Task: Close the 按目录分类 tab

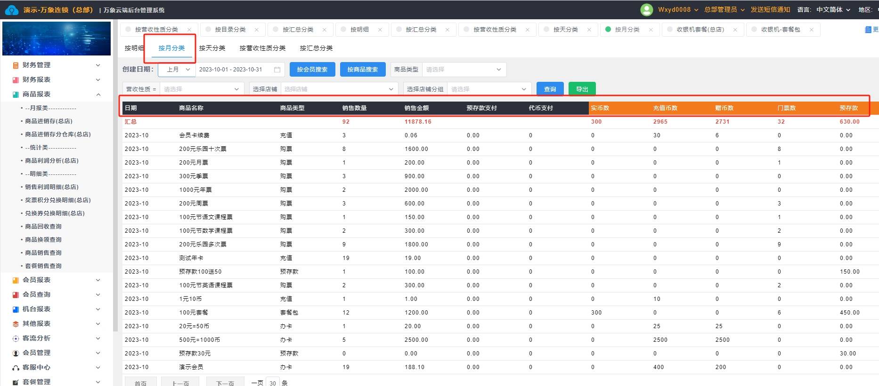Action: coord(256,30)
